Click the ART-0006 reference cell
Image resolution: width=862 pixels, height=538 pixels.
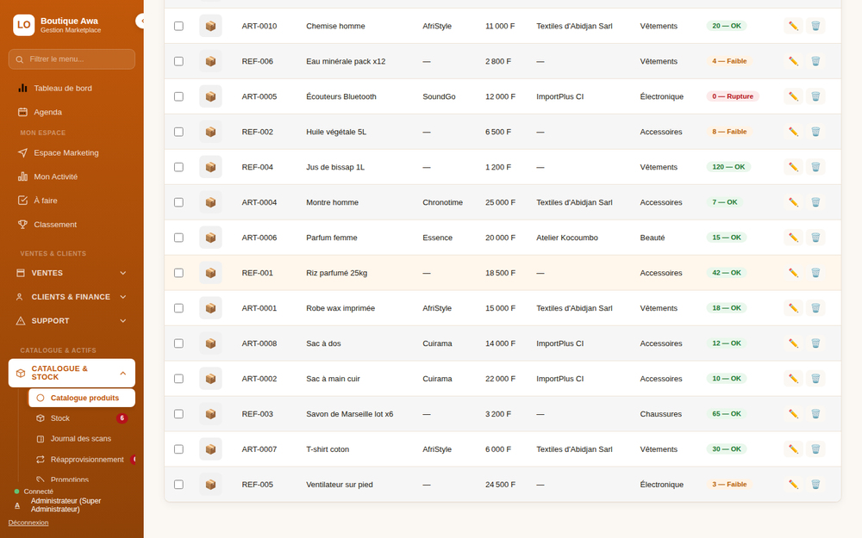(259, 238)
